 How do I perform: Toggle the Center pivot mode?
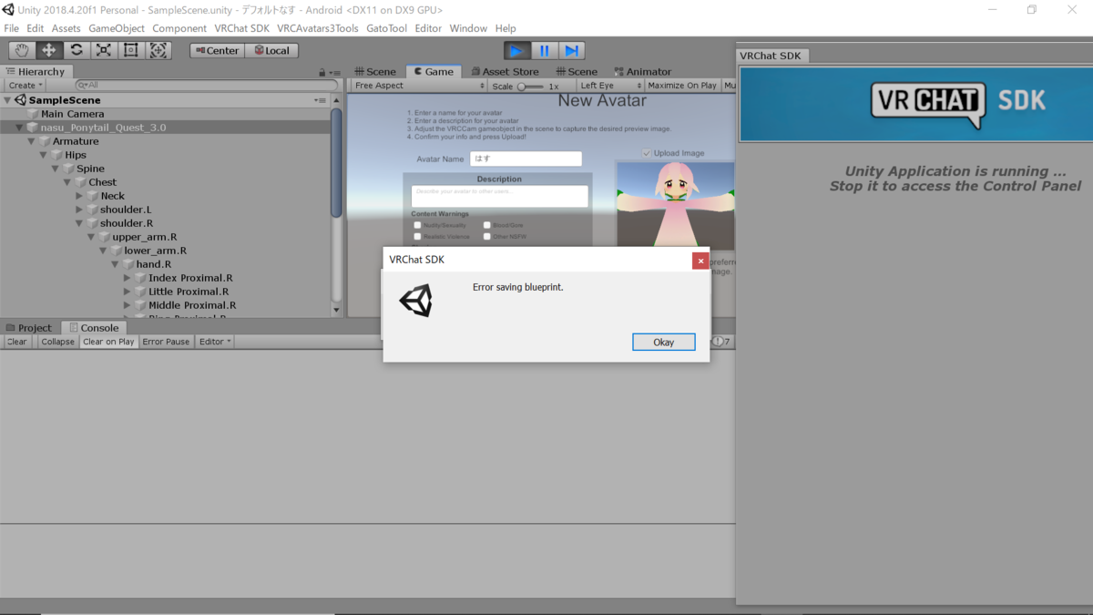[217, 50]
